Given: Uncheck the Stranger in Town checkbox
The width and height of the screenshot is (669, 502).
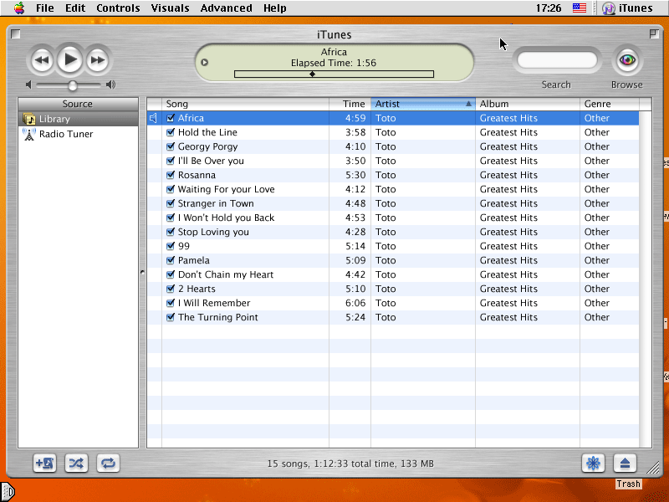Looking at the screenshot, I should coord(171,203).
